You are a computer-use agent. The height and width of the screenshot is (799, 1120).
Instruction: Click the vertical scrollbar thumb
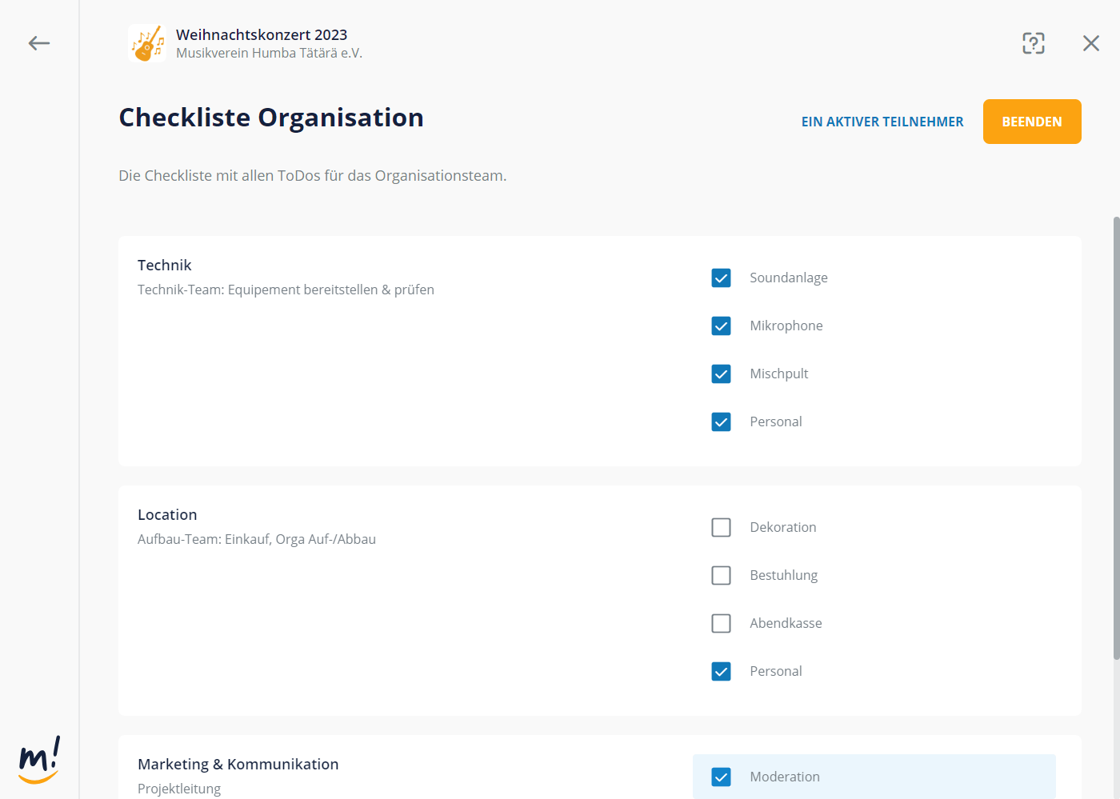coord(1116,437)
